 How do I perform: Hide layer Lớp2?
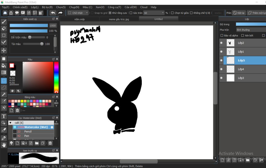click(x=221, y=43)
